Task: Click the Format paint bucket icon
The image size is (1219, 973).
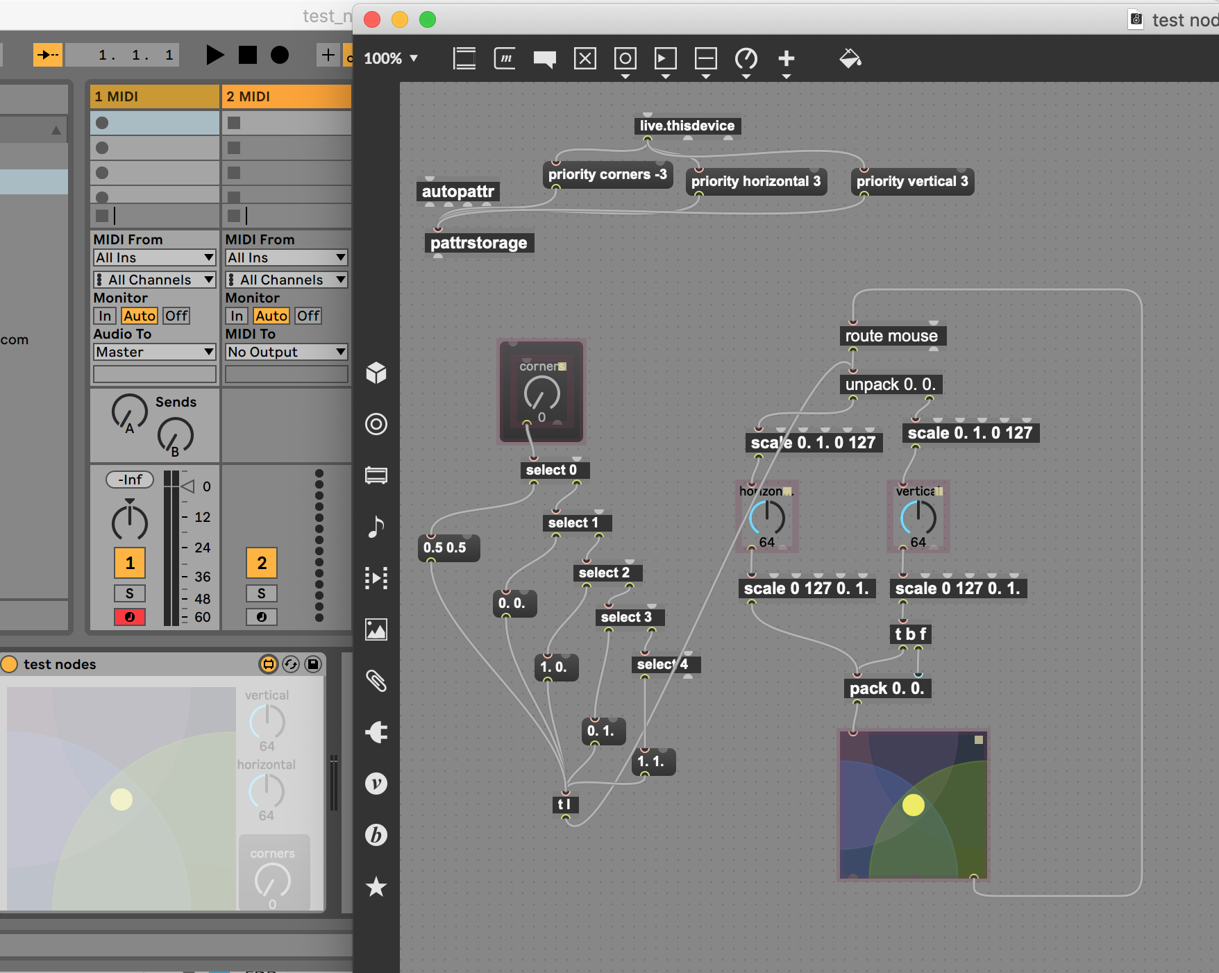Action: (850, 59)
